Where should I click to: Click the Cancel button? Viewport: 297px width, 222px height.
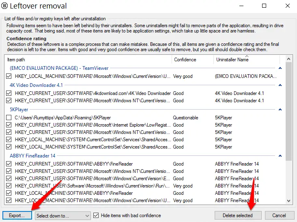279,216
